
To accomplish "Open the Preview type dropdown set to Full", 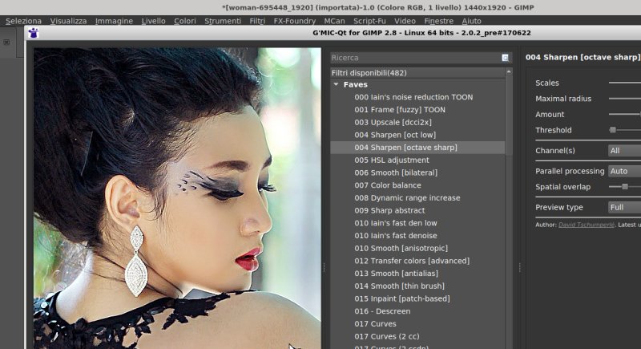I will pyautogui.click(x=624, y=208).
